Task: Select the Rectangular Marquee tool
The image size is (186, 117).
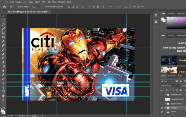Action: click(x=3, y=20)
